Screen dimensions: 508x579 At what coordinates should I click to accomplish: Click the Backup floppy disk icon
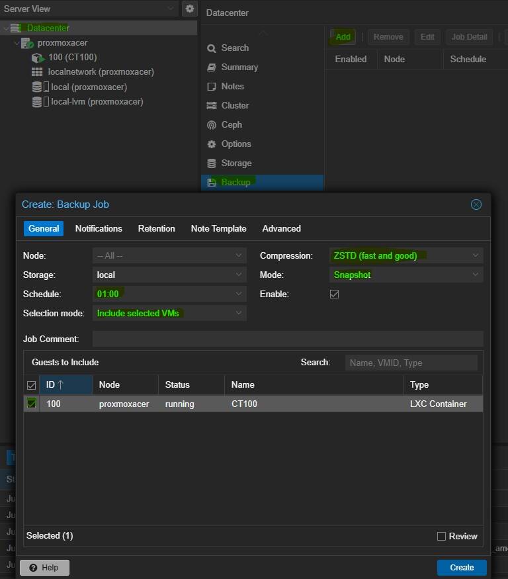click(212, 183)
